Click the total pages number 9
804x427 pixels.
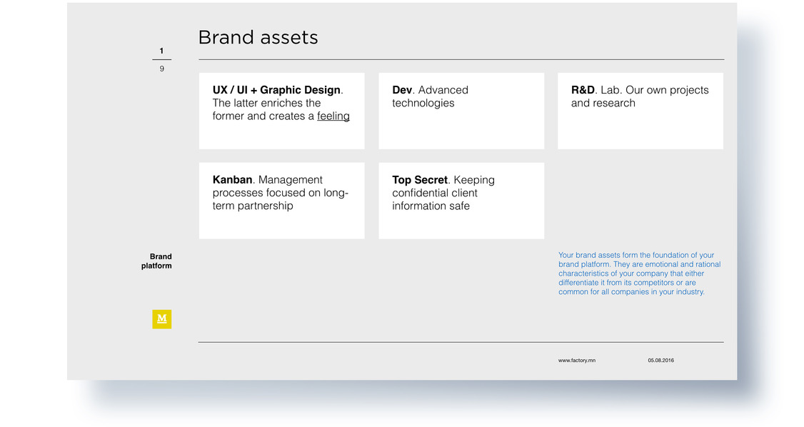161,69
